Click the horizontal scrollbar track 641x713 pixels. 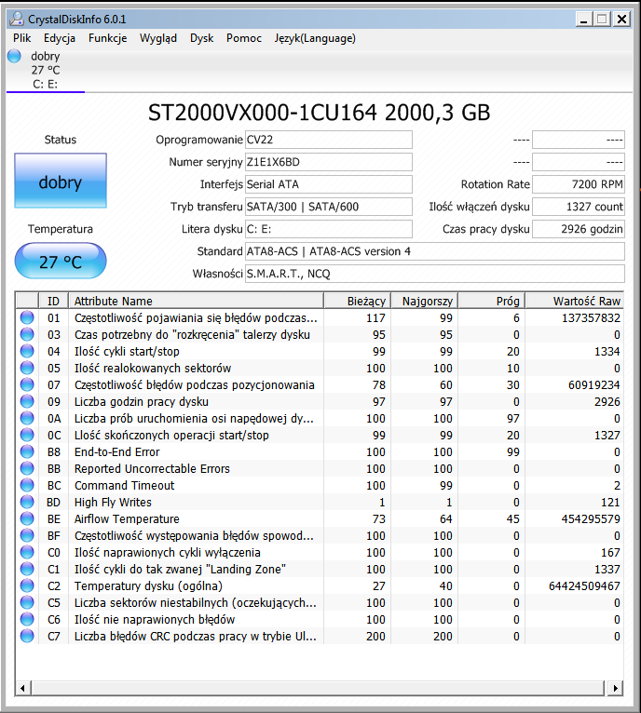coord(319,688)
